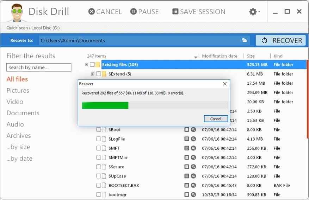The height and width of the screenshot is (200, 309).
Task: Click SAVE SESSION in the toolbar
Action: click(199, 12)
